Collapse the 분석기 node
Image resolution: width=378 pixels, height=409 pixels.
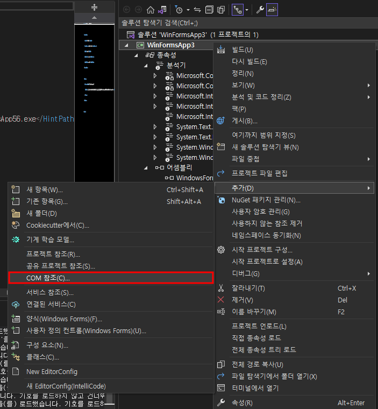pos(146,66)
